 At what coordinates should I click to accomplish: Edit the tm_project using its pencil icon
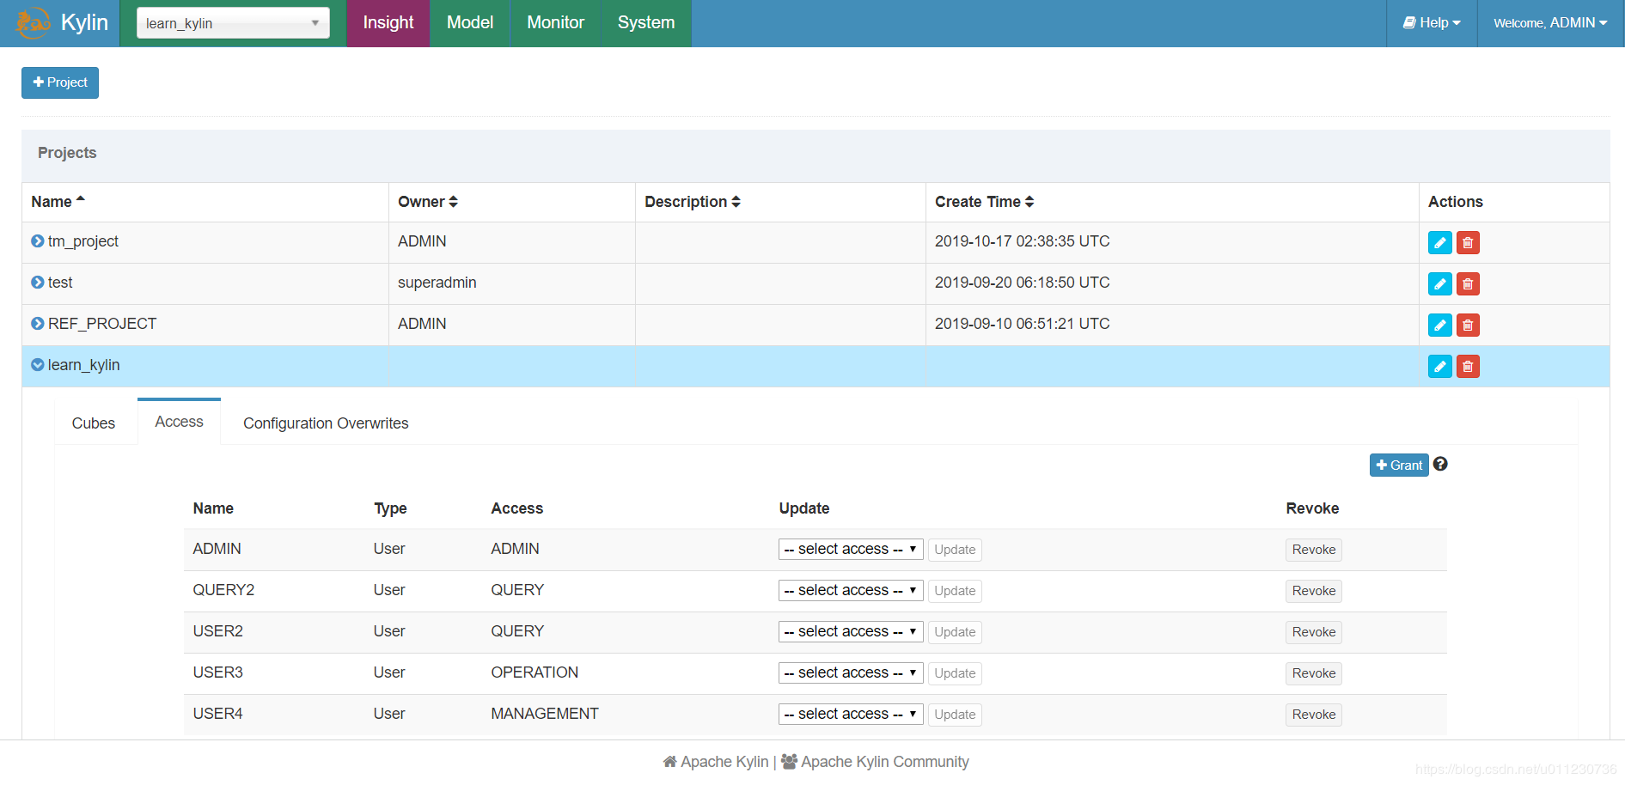click(x=1439, y=242)
